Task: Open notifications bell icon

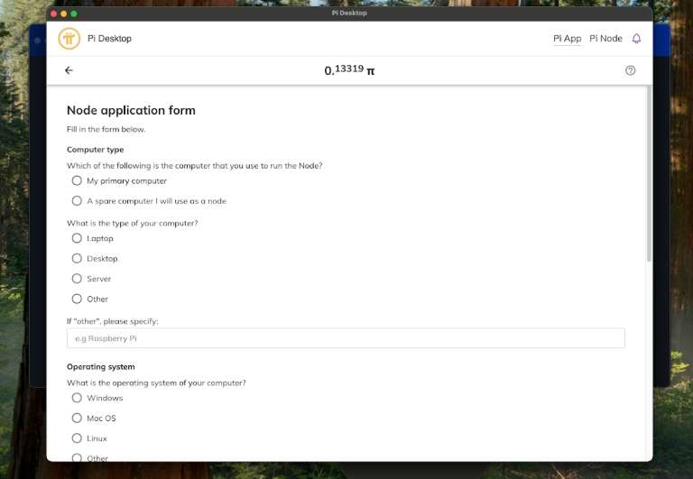Action: coord(636,39)
